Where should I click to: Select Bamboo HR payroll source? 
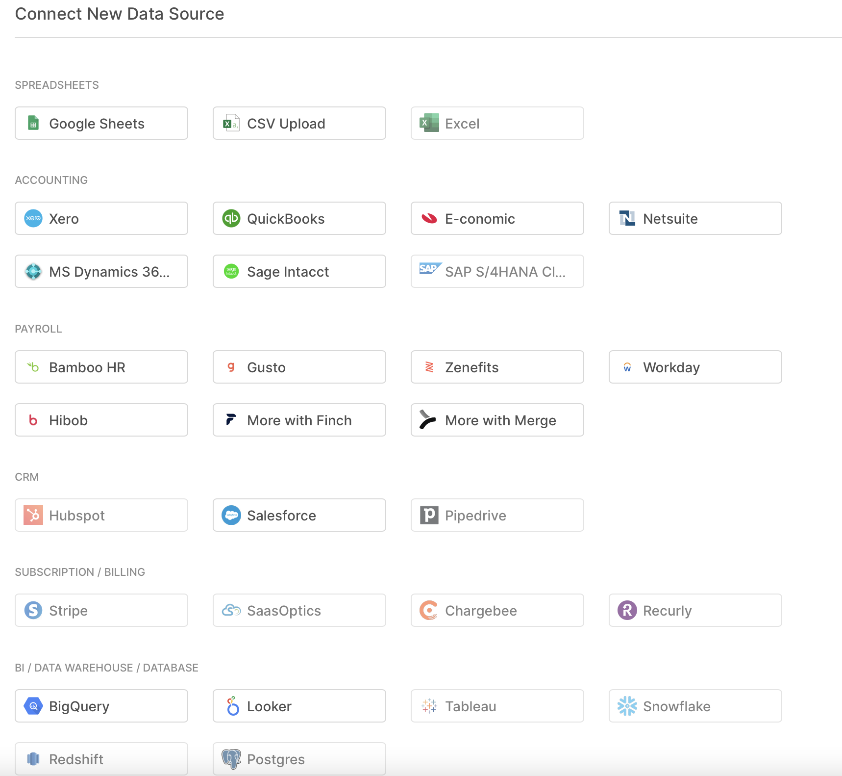coord(101,367)
